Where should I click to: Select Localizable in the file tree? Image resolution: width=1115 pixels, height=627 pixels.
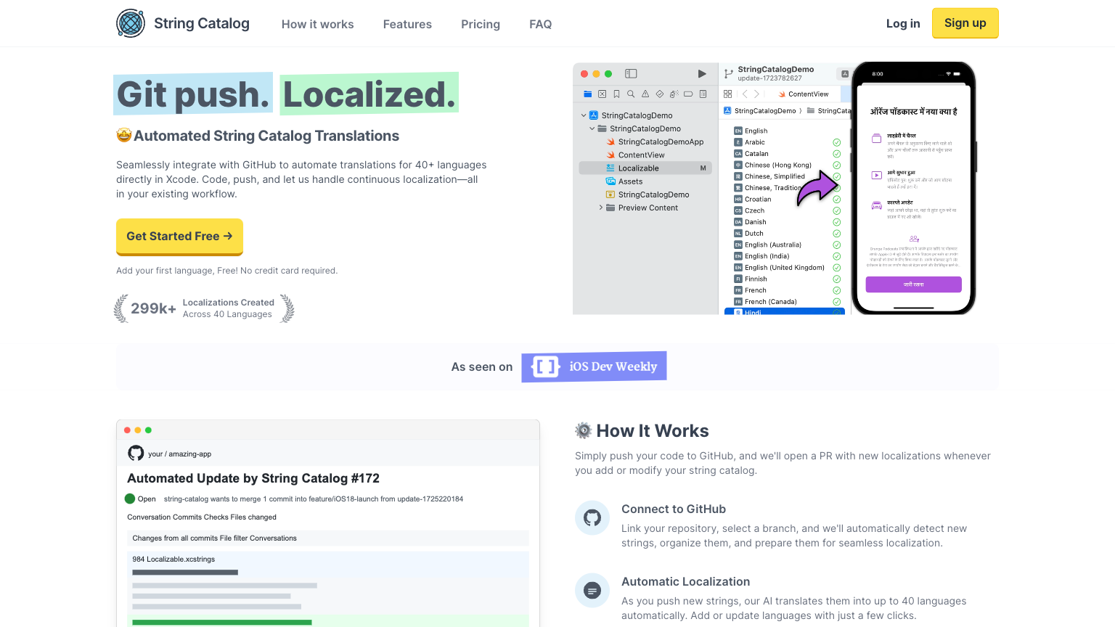pos(639,168)
